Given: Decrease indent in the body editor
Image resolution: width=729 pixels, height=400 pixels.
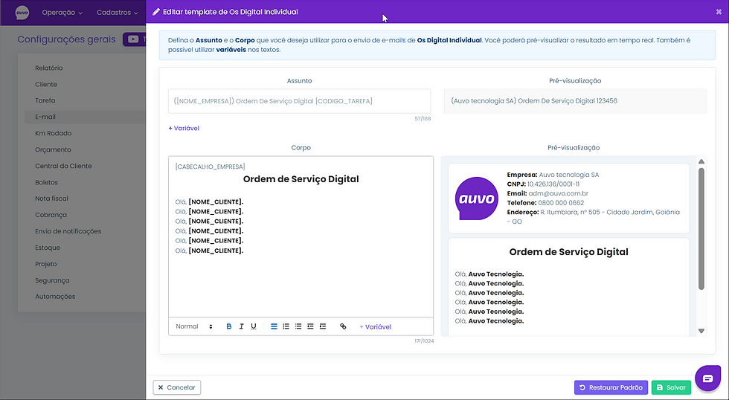Looking at the screenshot, I should pos(311,326).
